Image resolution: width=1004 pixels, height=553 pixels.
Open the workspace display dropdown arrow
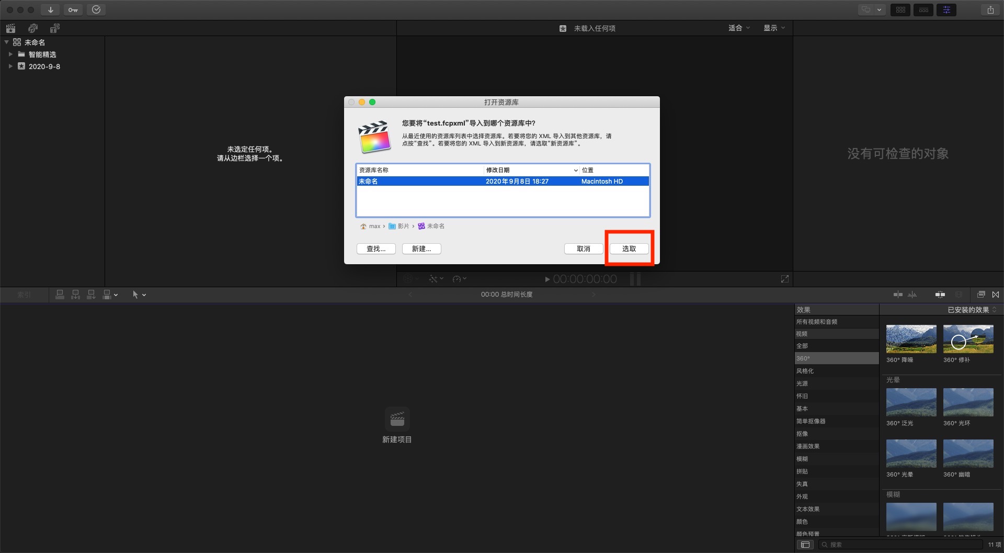tap(880, 9)
